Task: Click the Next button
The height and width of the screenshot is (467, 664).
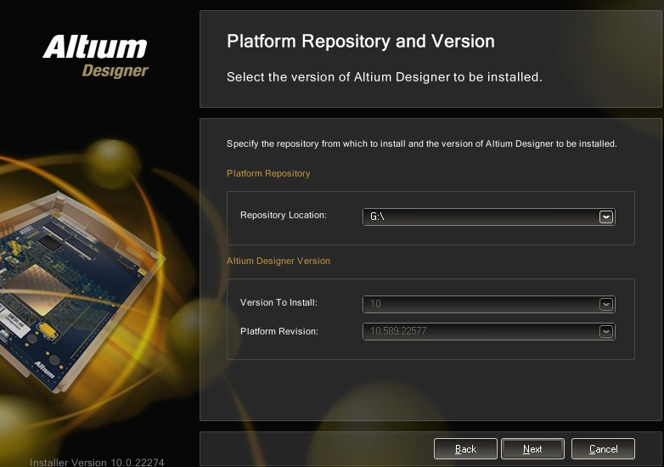Action: click(x=532, y=449)
